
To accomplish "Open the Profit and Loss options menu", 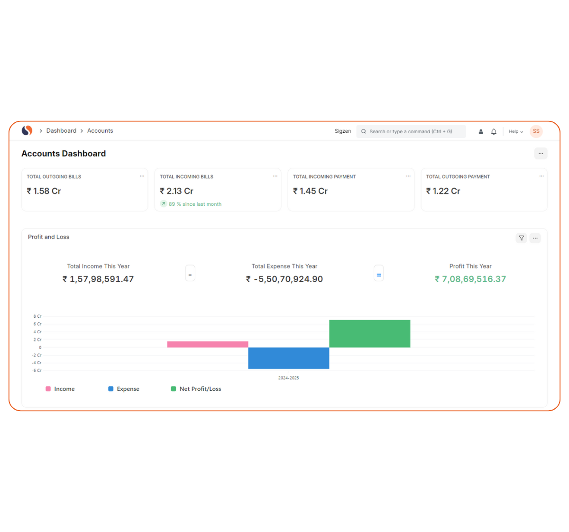I will [535, 238].
